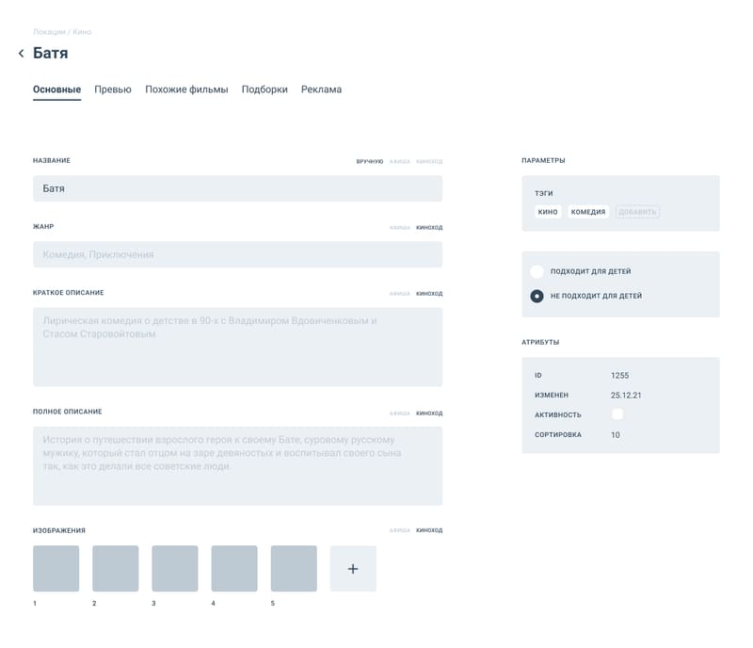Set Изображения source to АФИША

[399, 530]
